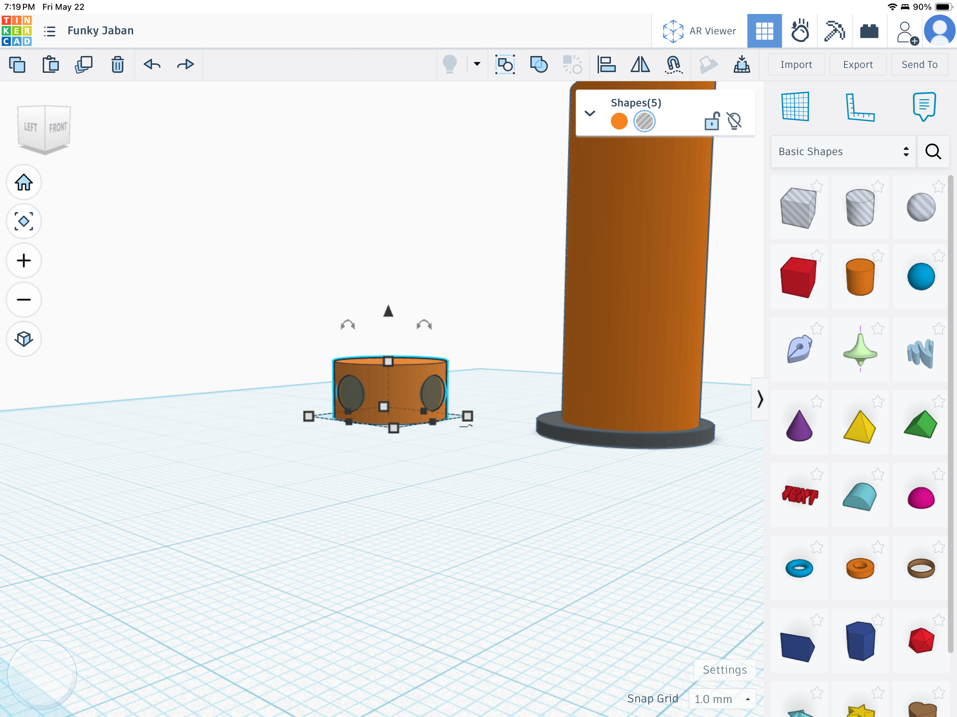
Task: Open the visibility options dropdown arrow
Action: pos(477,65)
